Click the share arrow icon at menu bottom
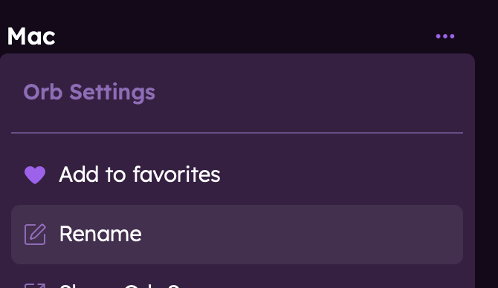498x288 pixels. pos(35,286)
